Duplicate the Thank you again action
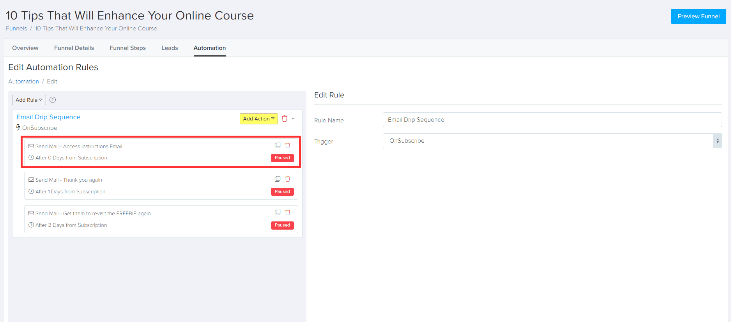Image resolution: width=731 pixels, height=322 pixels. 278,179
